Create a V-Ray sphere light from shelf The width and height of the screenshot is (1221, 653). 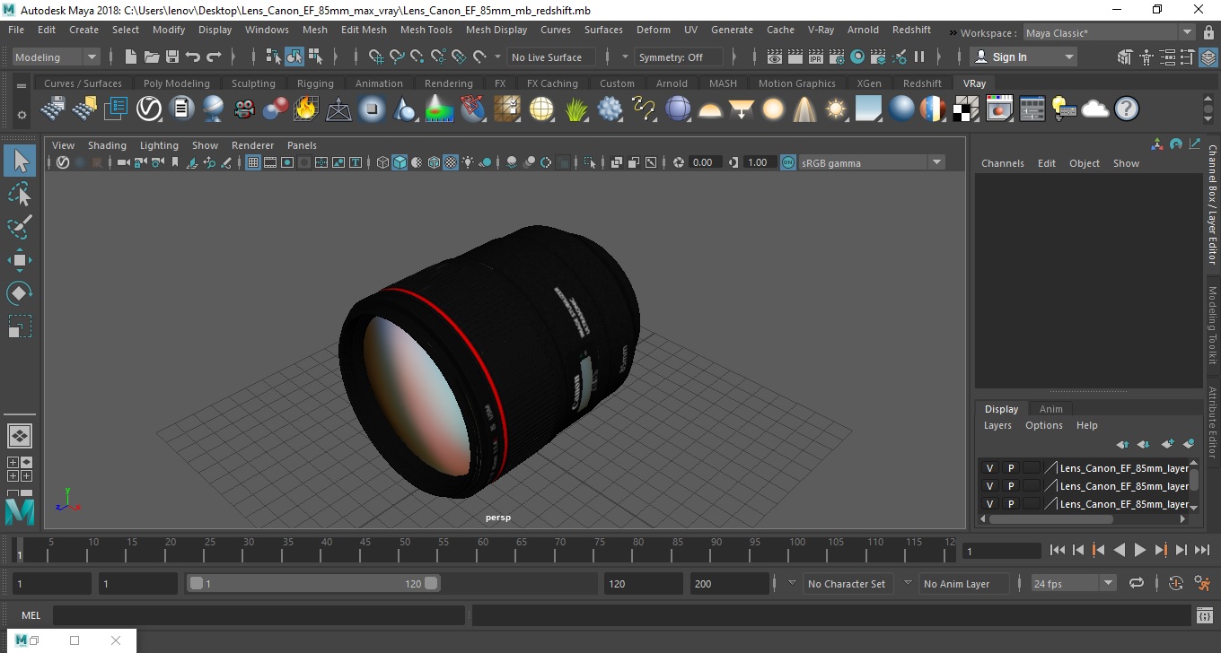point(773,109)
